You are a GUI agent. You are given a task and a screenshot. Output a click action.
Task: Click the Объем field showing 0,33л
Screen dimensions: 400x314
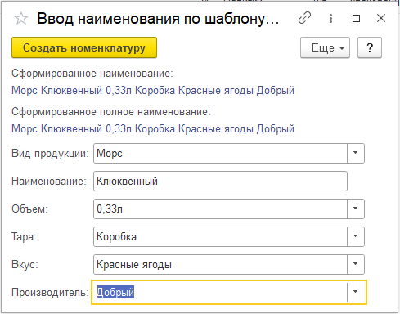(220, 209)
